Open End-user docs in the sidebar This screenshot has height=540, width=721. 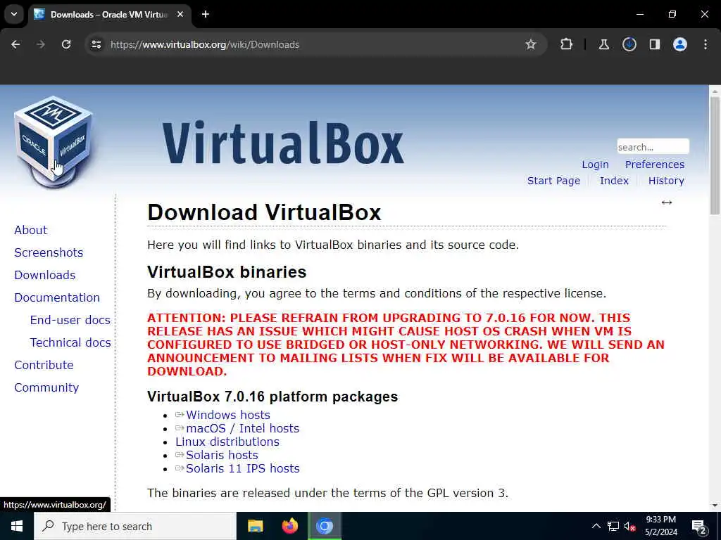(70, 320)
